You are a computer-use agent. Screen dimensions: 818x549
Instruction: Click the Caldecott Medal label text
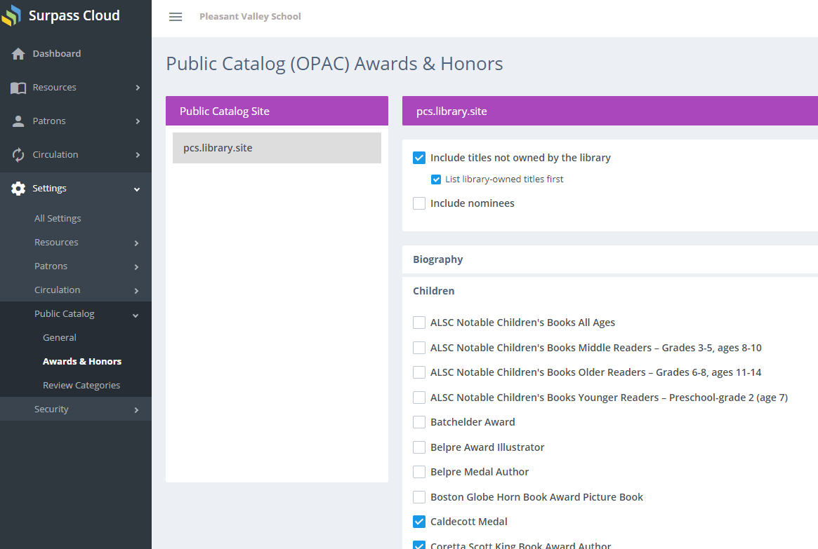click(x=468, y=522)
